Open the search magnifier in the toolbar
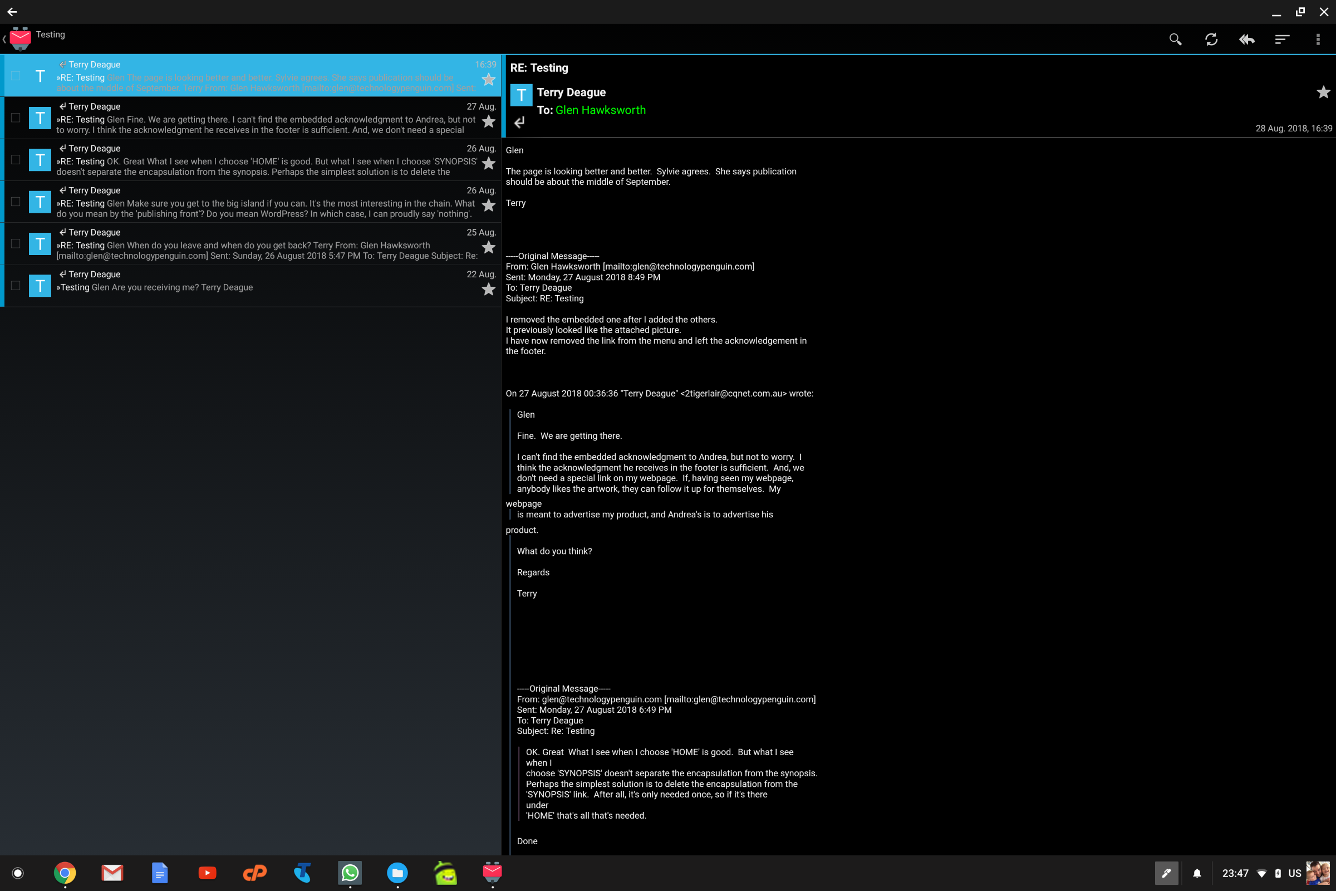 (1175, 39)
